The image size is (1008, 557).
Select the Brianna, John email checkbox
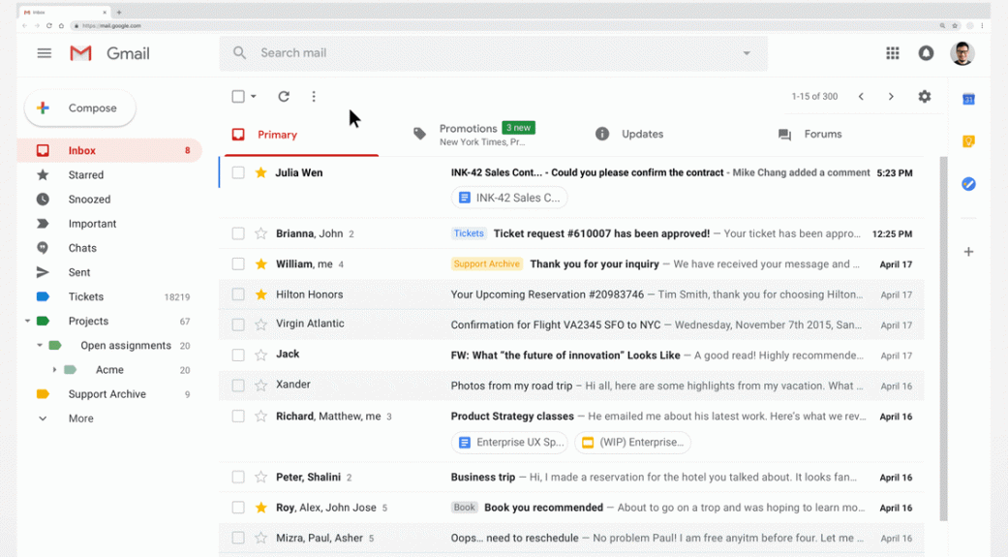(x=238, y=233)
